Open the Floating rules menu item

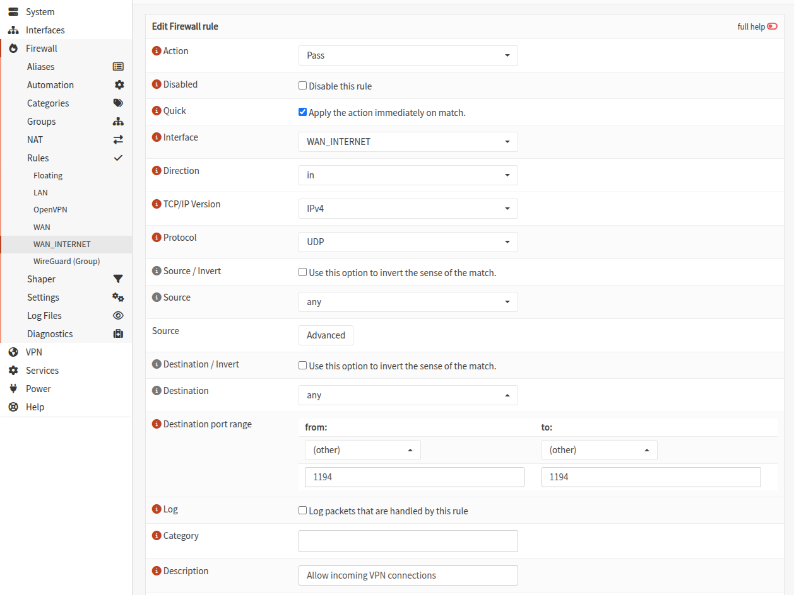click(x=48, y=176)
